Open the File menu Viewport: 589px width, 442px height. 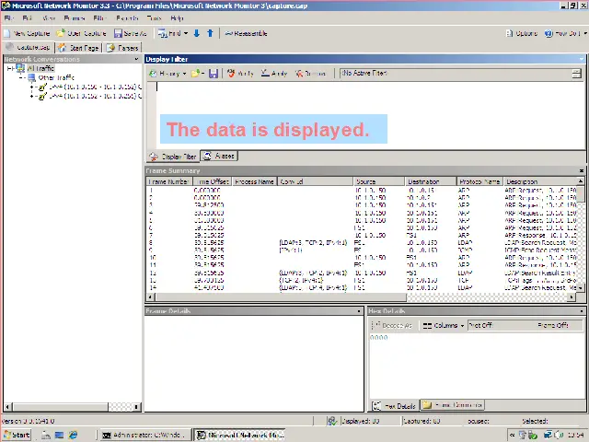coord(8,18)
